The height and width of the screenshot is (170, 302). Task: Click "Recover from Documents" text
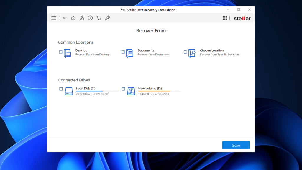tap(154, 55)
